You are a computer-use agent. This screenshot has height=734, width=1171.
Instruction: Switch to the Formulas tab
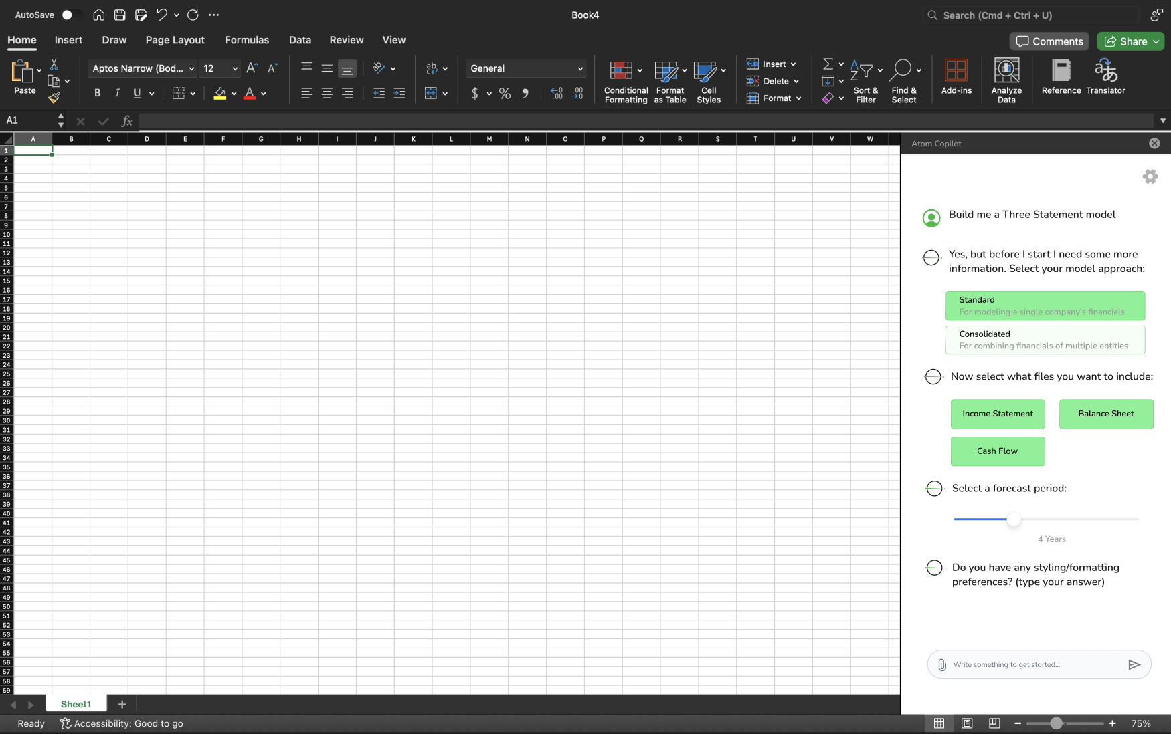pos(247,40)
